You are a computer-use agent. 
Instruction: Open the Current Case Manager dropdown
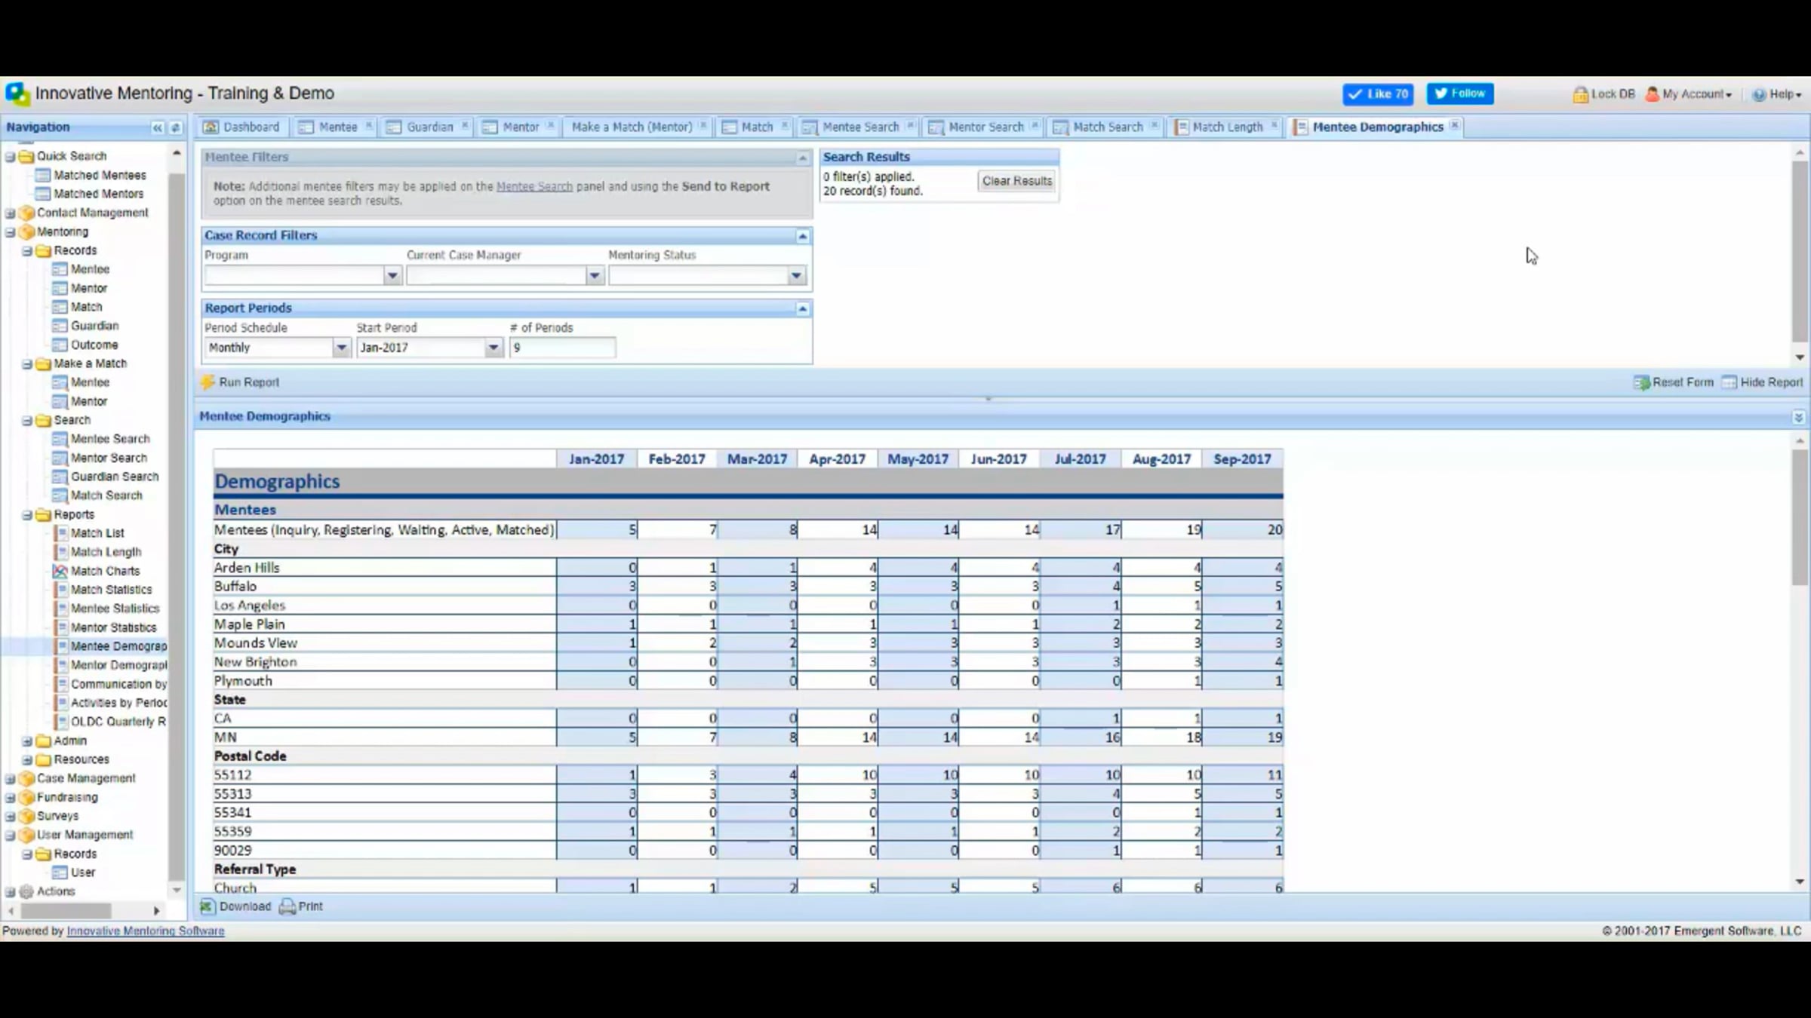pos(595,276)
